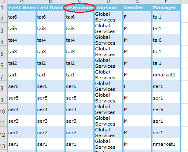Select the Last Name header cell
188x152 pixels.
pos(50,7)
